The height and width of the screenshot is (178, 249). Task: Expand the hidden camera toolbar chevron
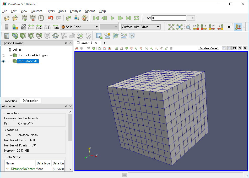[x=229, y=27]
